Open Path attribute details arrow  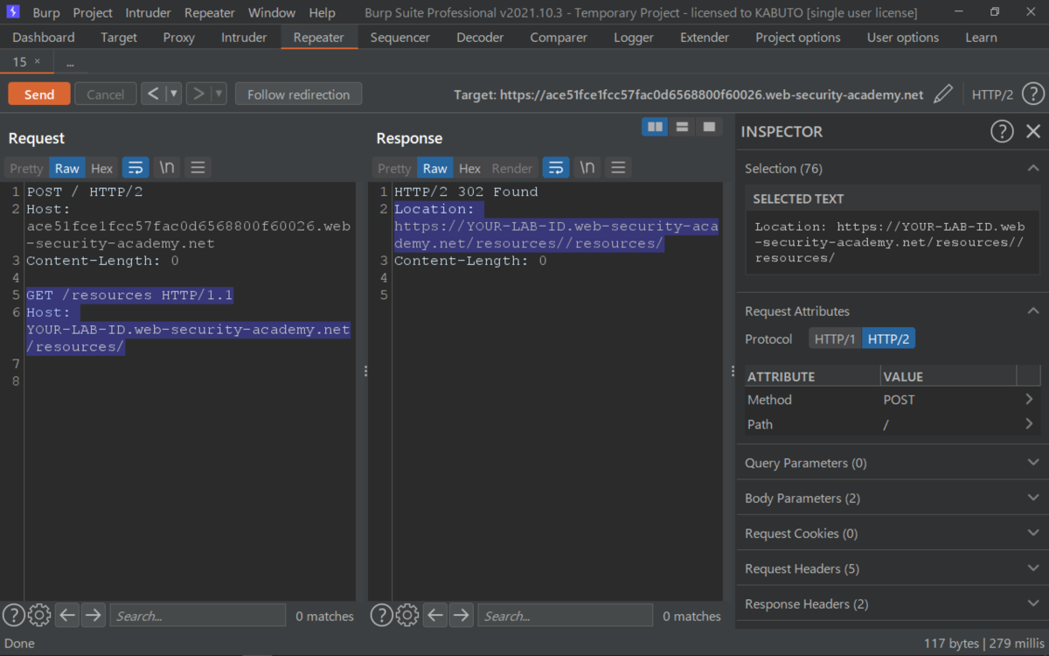pyautogui.click(x=1029, y=424)
